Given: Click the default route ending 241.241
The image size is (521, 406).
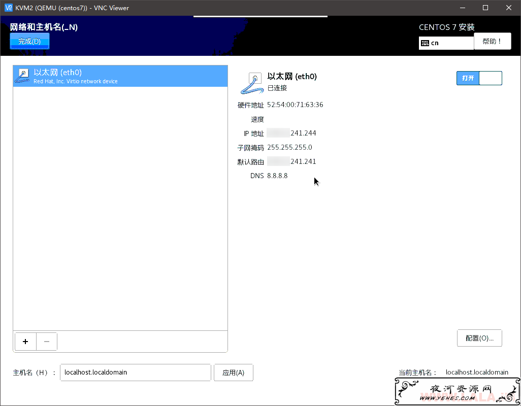Looking at the screenshot, I should (291, 162).
